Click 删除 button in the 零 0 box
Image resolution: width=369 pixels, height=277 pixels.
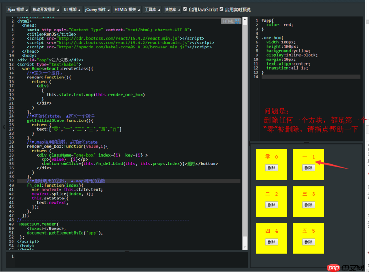(x=272, y=168)
